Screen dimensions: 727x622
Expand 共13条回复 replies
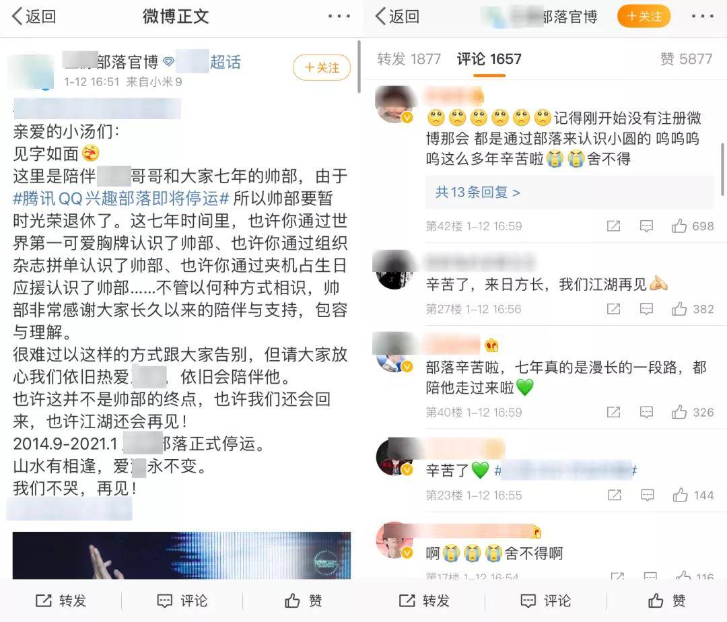[477, 192]
